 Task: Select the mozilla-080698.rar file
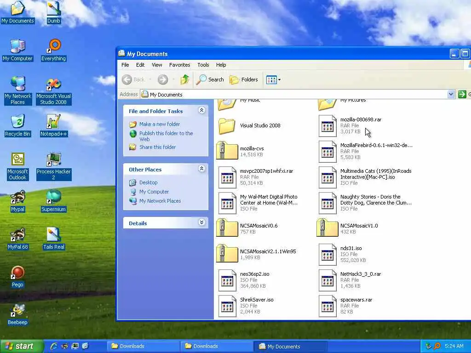tap(350, 125)
